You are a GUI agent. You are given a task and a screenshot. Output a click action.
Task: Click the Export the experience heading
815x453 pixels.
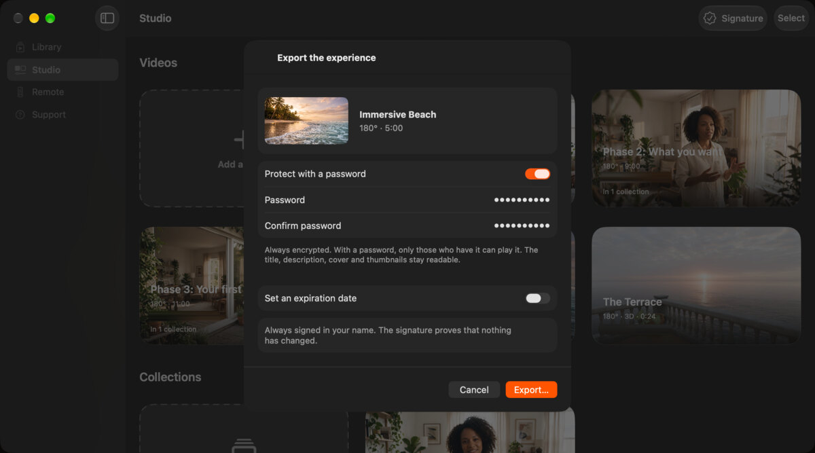pyautogui.click(x=327, y=58)
